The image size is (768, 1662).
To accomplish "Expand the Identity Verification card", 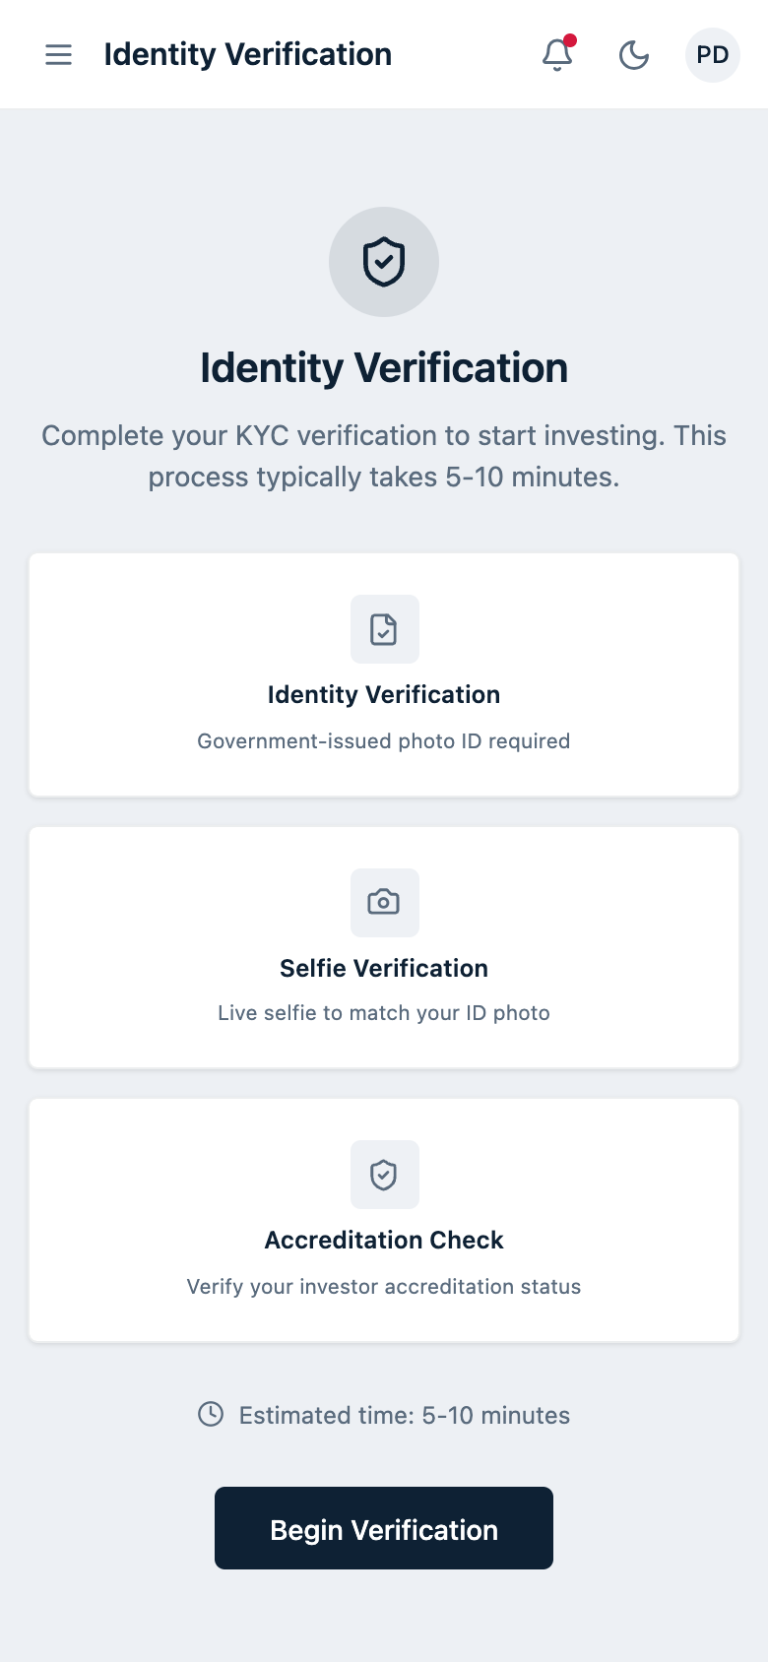I will pos(384,674).
